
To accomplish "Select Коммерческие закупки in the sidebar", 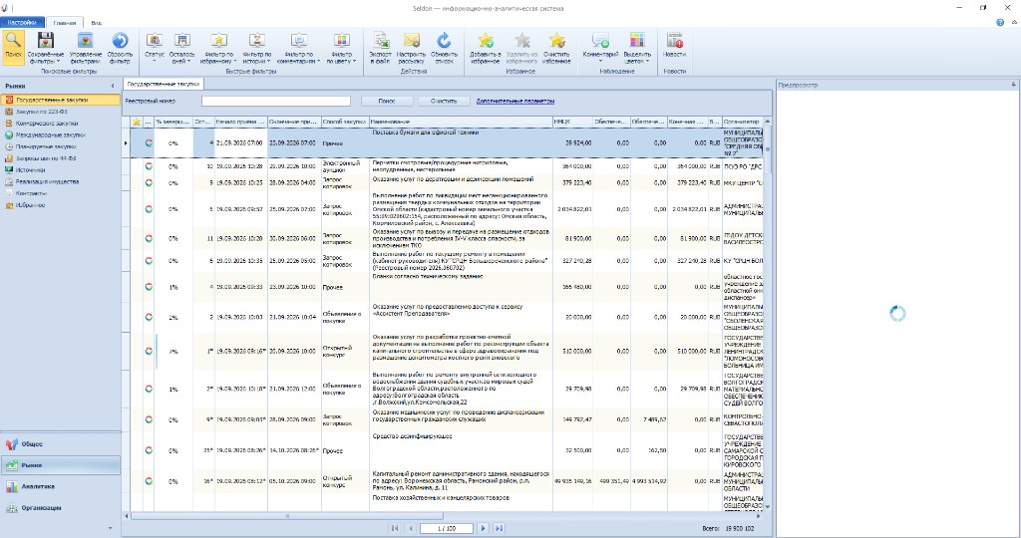I will [47, 124].
